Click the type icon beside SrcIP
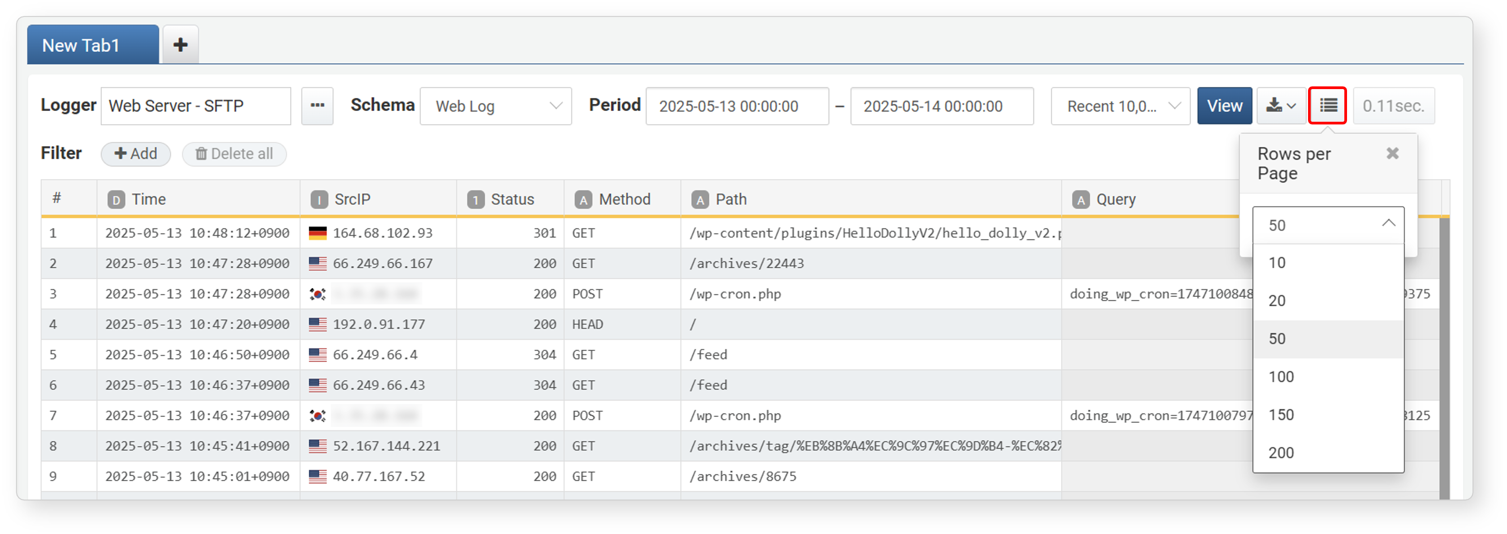Image resolution: width=1507 pixels, height=534 pixels. [319, 200]
